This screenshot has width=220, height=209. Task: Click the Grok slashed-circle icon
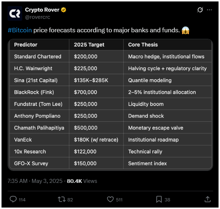pos(200,10)
